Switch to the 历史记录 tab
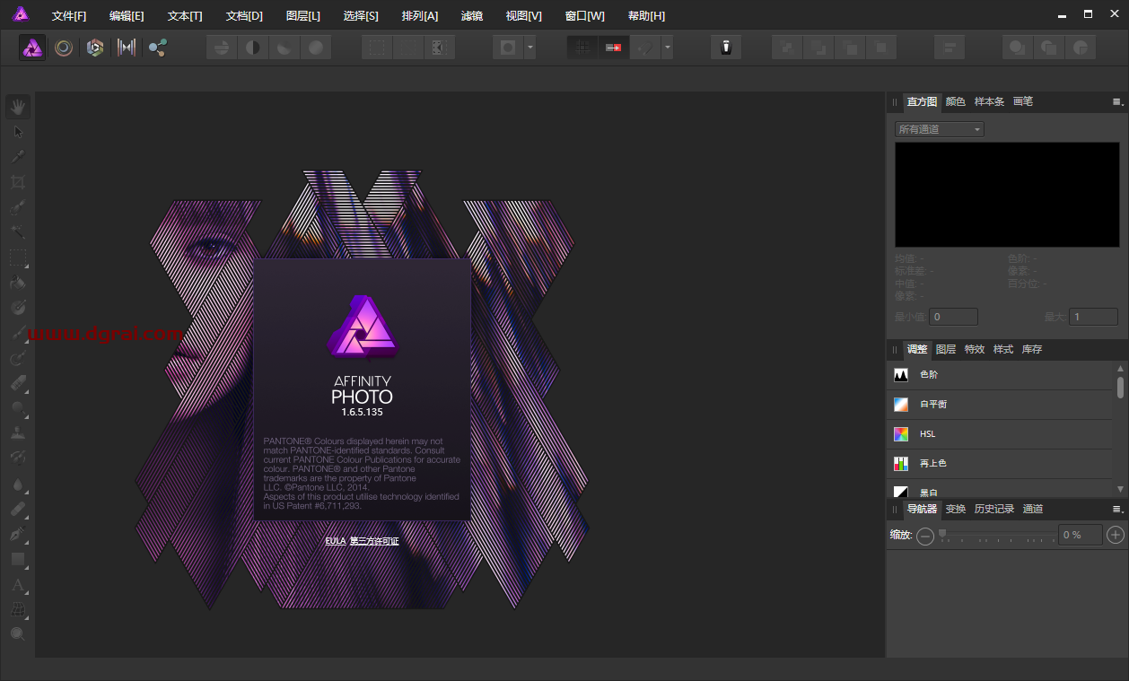This screenshot has height=681, width=1129. pos(994,510)
